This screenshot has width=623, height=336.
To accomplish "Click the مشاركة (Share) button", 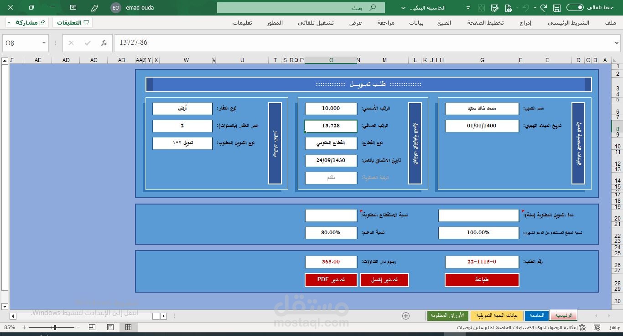I will (26, 22).
